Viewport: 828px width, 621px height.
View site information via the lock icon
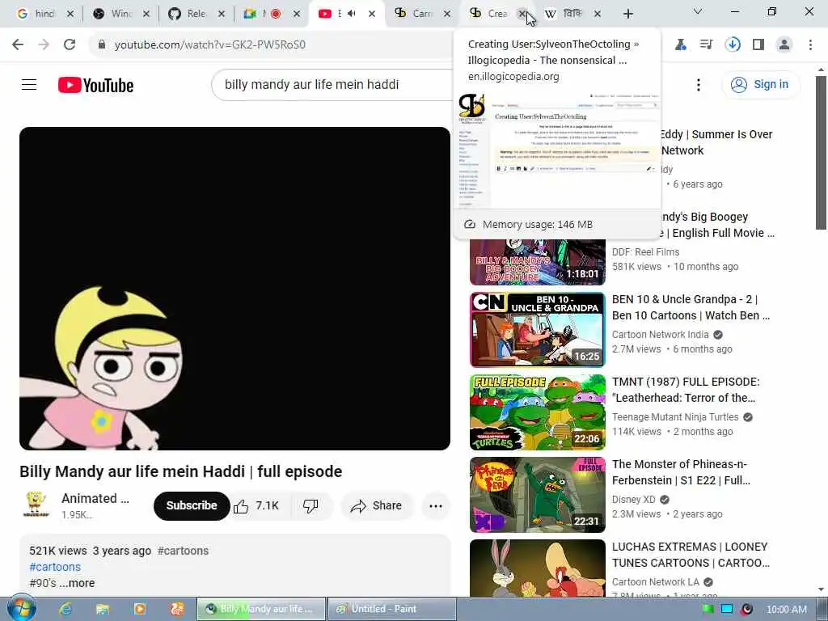click(102, 45)
